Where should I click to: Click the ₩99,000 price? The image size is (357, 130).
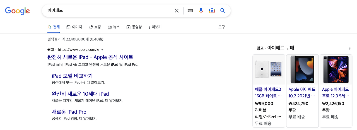click(x=264, y=103)
